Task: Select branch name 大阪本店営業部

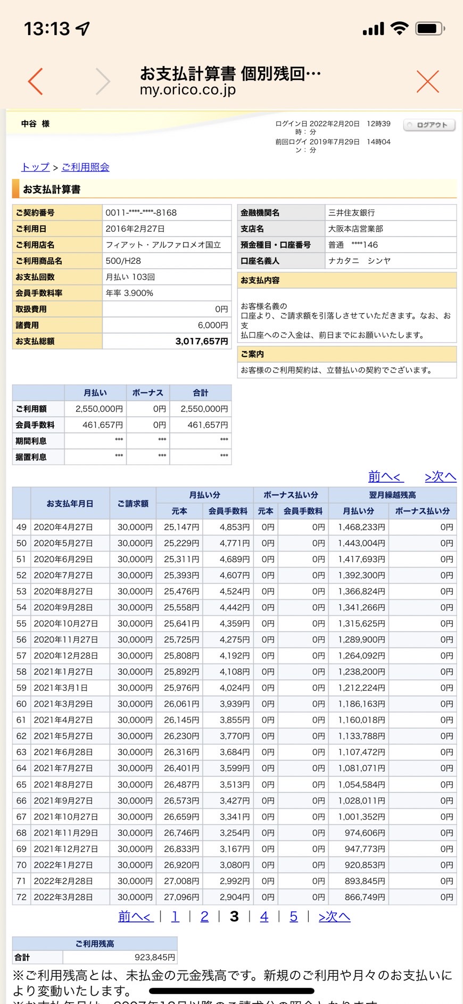Action: [x=355, y=229]
